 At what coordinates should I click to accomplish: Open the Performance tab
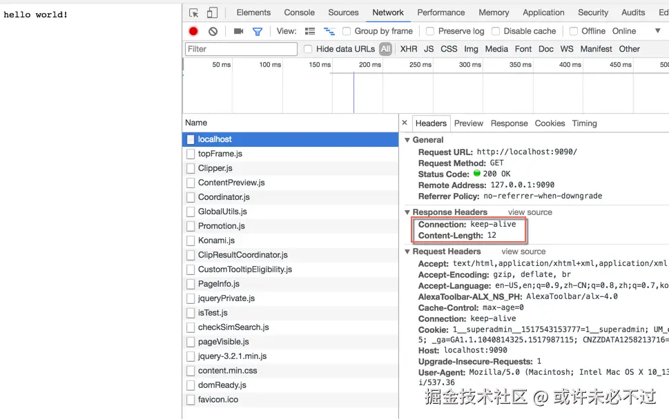(x=440, y=12)
